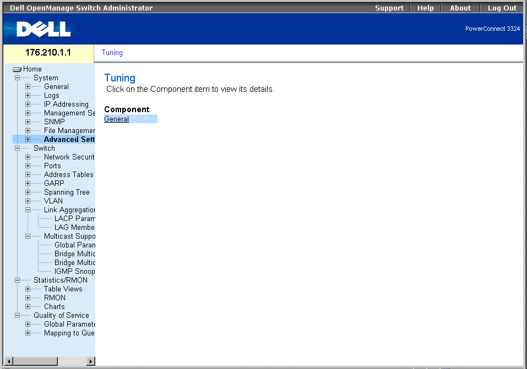Select Charts in the navigation tree

pos(54,306)
